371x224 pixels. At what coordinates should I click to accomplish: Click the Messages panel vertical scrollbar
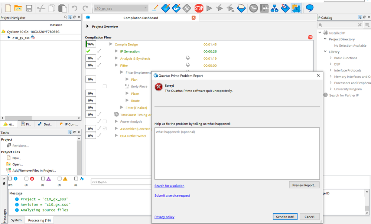click(367, 202)
